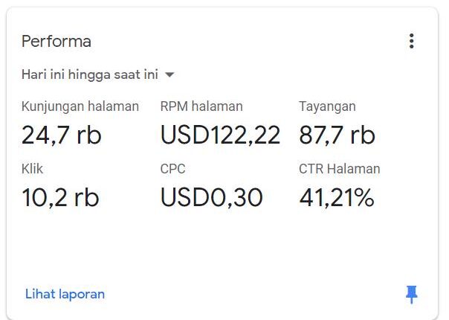Image resolution: width=449 pixels, height=320 pixels.
Task: Click the 10,2 rb clicks value
Action: 60,197
